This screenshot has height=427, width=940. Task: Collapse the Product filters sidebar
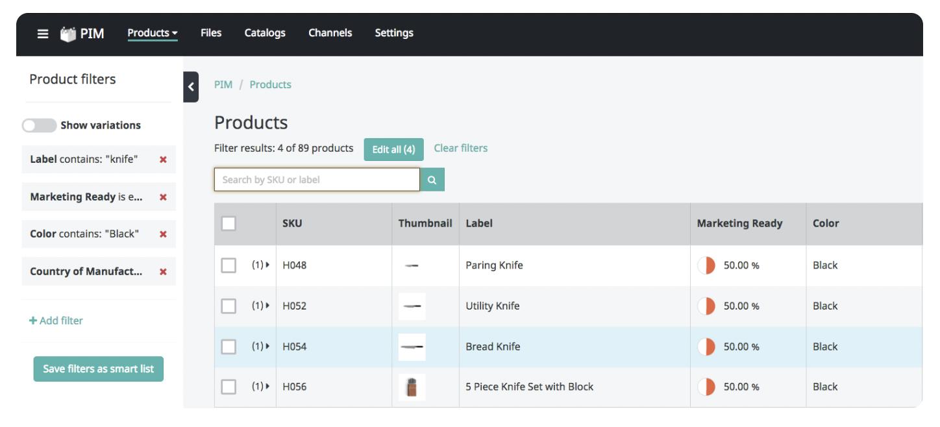tap(190, 88)
